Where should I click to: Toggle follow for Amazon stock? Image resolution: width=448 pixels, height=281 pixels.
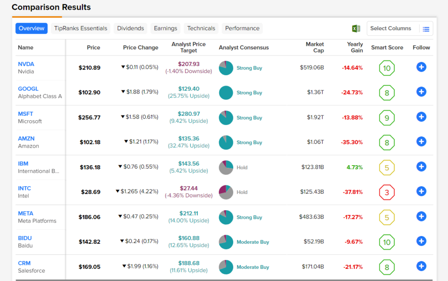coord(421,142)
